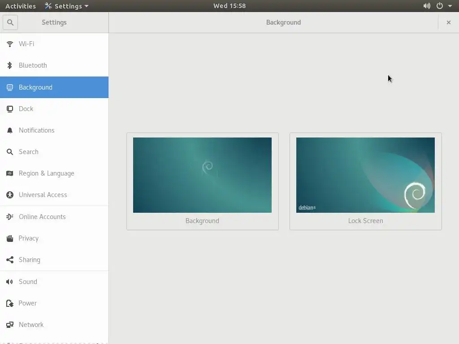This screenshot has width=459, height=344.
Task: Expand the system menu arrow in top bar
Action: [450, 6]
